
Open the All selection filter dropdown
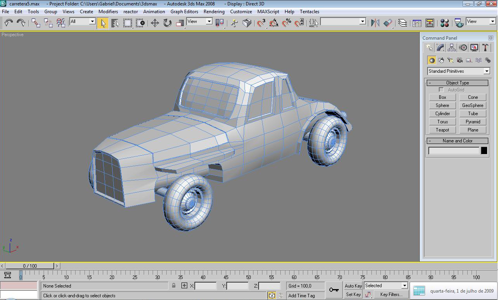click(92, 22)
